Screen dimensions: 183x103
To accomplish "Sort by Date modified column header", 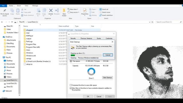I will tap(64, 26).
